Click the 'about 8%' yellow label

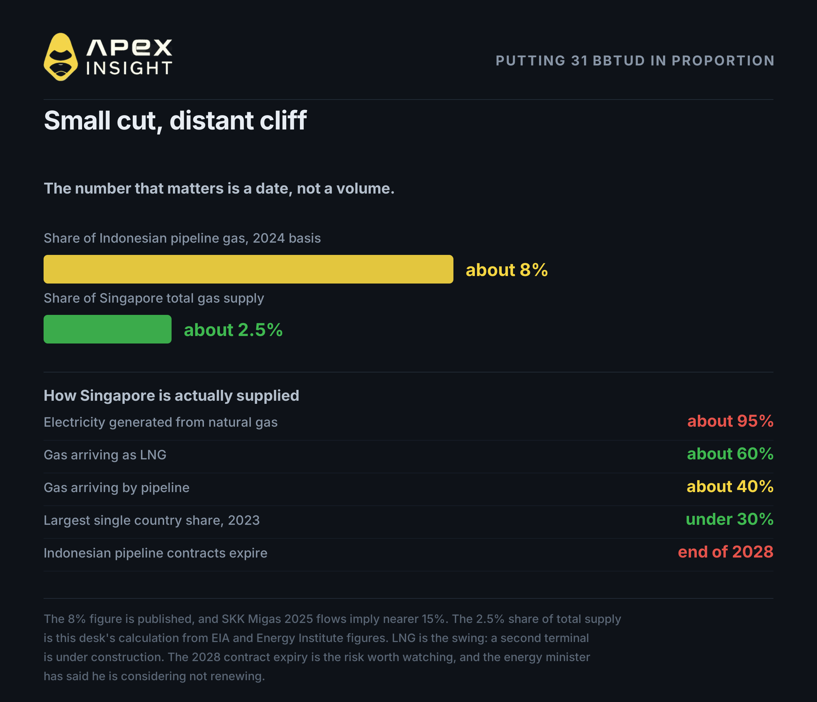point(507,270)
